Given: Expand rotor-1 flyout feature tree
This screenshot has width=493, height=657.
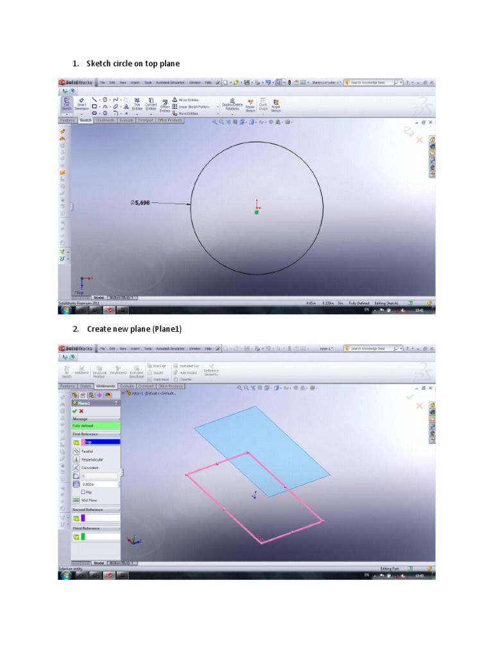Looking at the screenshot, I should pos(123,393).
